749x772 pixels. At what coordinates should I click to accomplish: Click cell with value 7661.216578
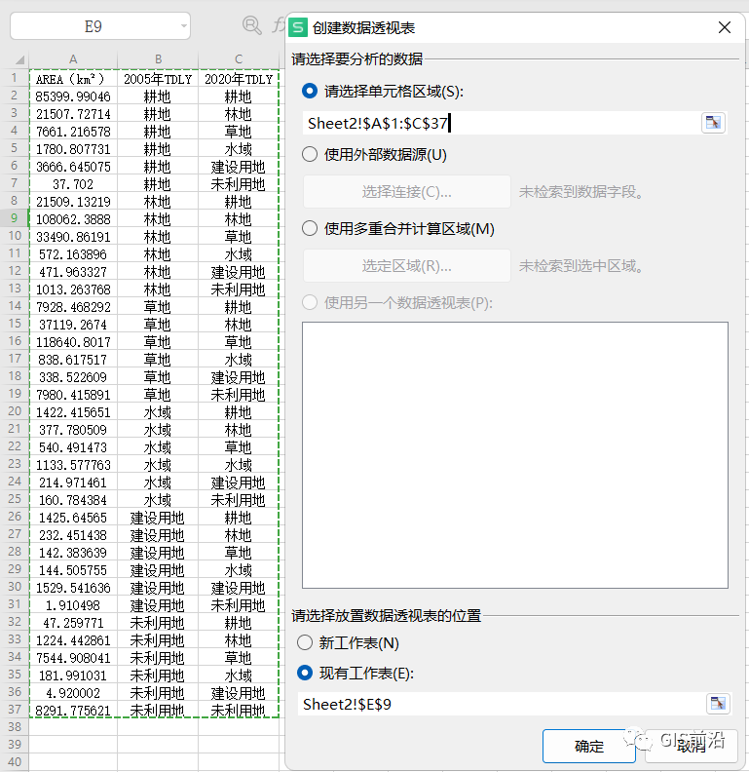73,132
